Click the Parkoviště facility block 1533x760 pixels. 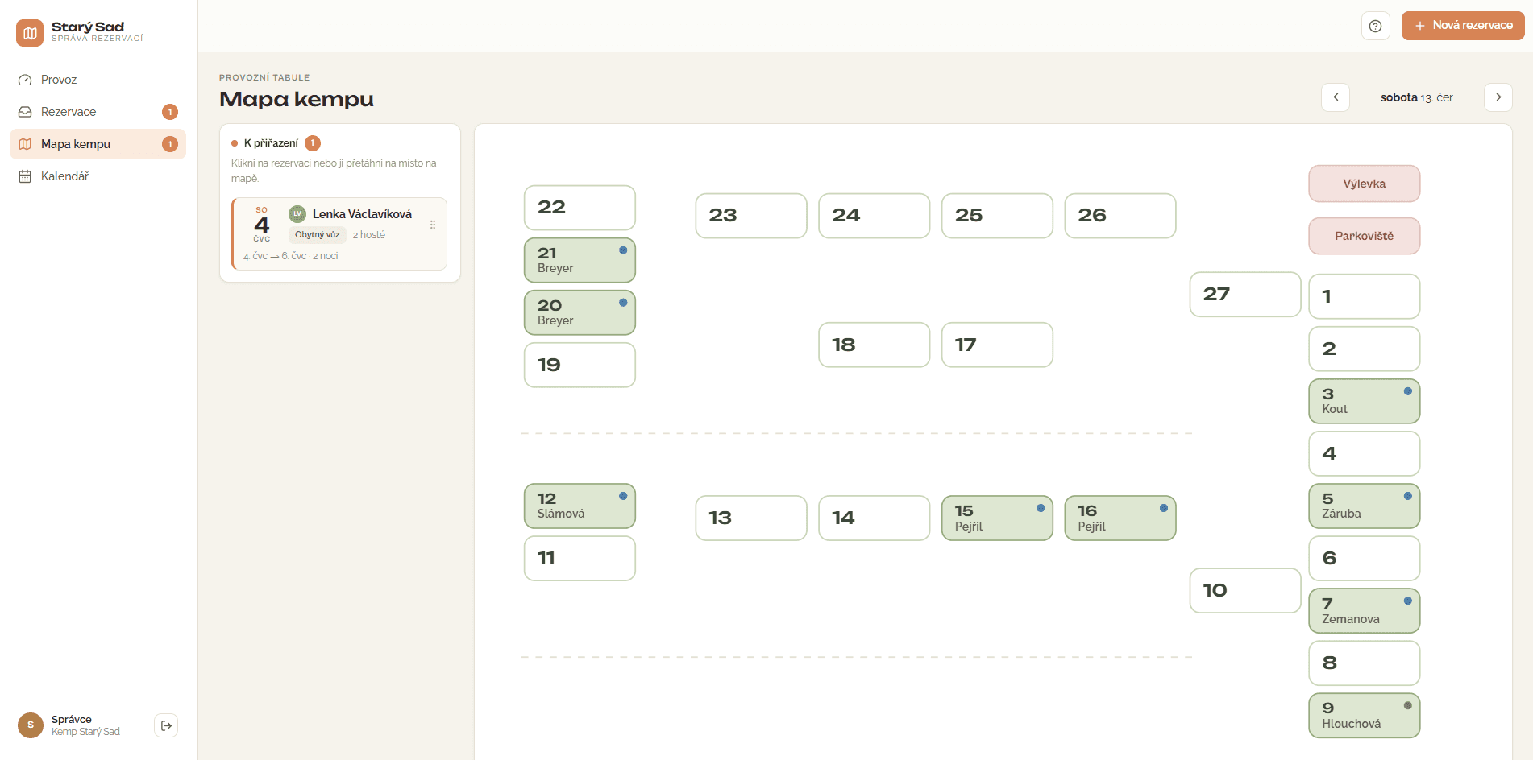point(1365,236)
